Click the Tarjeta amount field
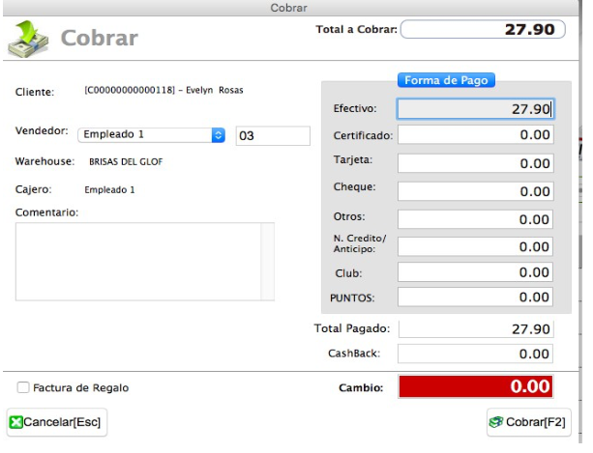Screen dimensions: 593x453 pos(476,163)
